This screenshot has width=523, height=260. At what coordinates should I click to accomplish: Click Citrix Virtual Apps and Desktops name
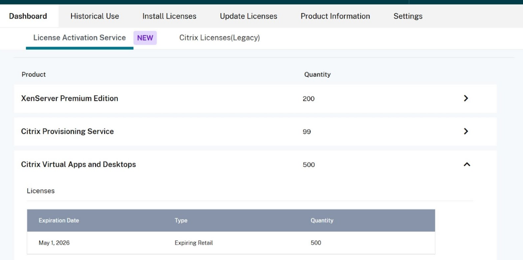(78, 165)
